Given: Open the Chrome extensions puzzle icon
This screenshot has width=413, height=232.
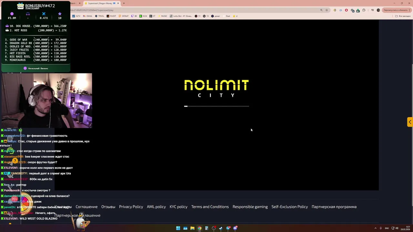Looking at the screenshot, I should pos(364,10).
